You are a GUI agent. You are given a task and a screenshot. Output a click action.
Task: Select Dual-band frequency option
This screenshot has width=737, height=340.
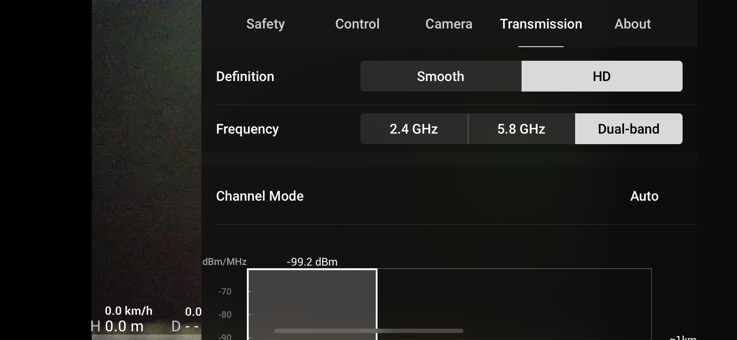coord(628,129)
